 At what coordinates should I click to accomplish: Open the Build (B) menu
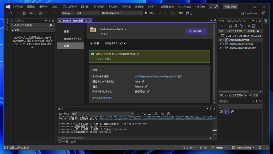tap(85, 7)
